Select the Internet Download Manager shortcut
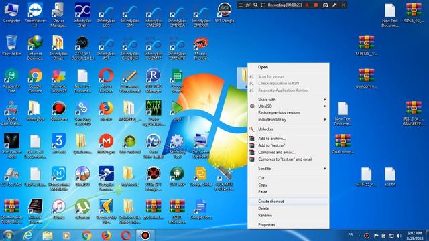Screen dimensions: 429x241 pos(35,48)
